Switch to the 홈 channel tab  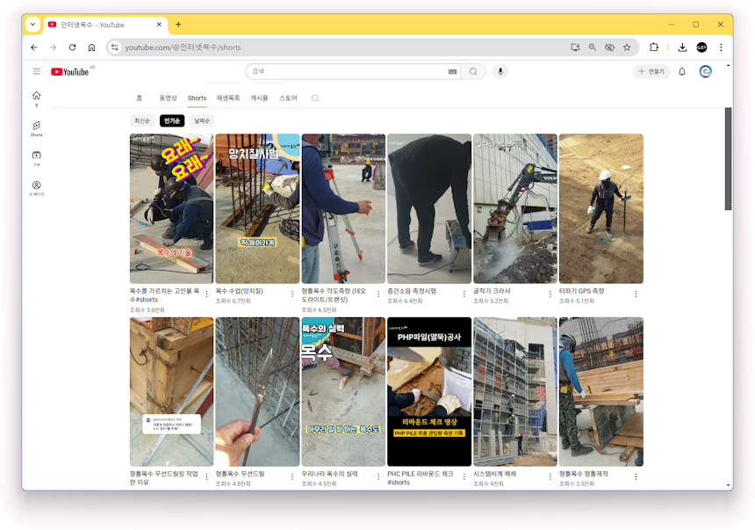coord(140,98)
